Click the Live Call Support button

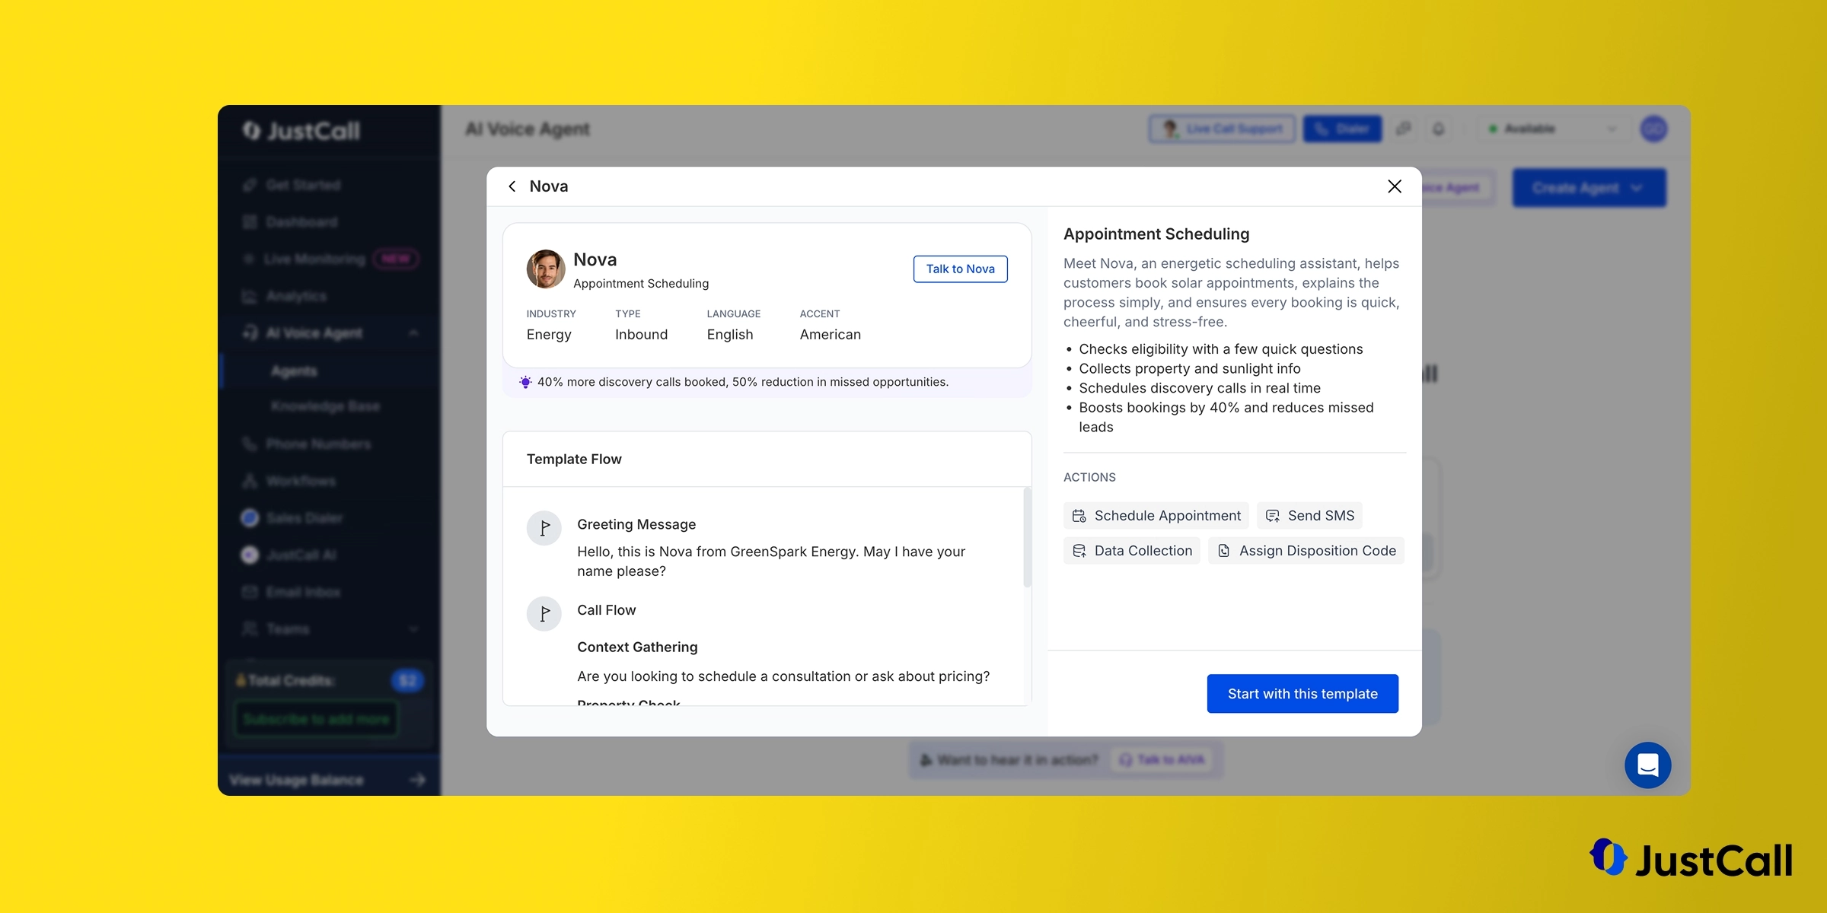coord(1222,129)
